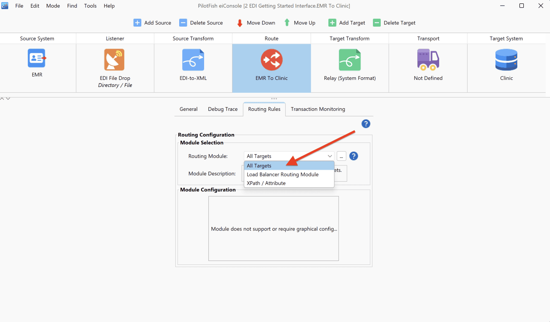Click the Delete Target minus icon

click(377, 23)
